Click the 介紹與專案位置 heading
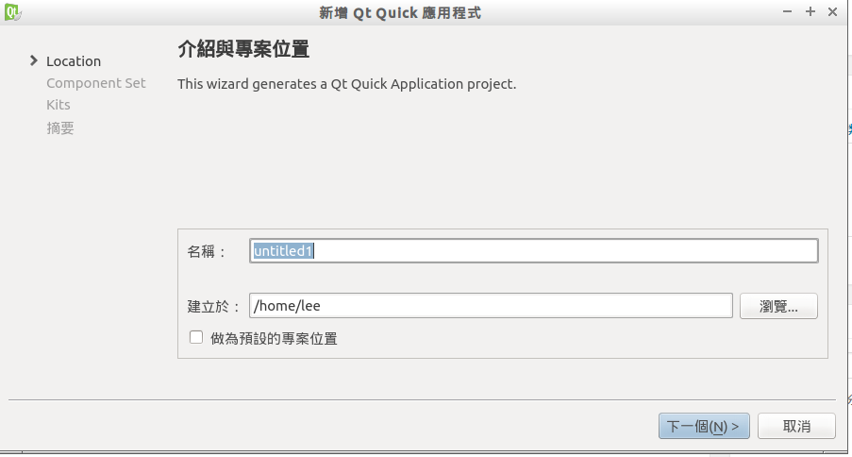The width and height of the screenshot is (852, 457). click(243, 49)
